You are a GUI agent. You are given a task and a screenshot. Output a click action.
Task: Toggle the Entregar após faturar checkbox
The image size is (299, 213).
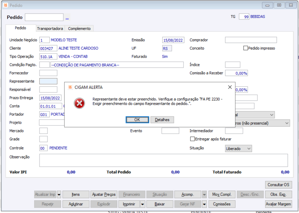coord(192,139)
